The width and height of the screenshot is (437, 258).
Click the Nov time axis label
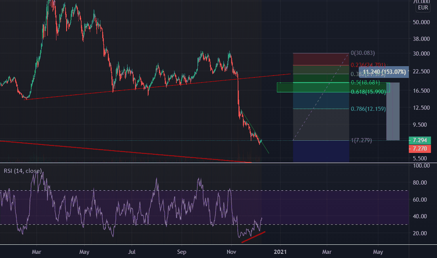(x=231, y=252)
